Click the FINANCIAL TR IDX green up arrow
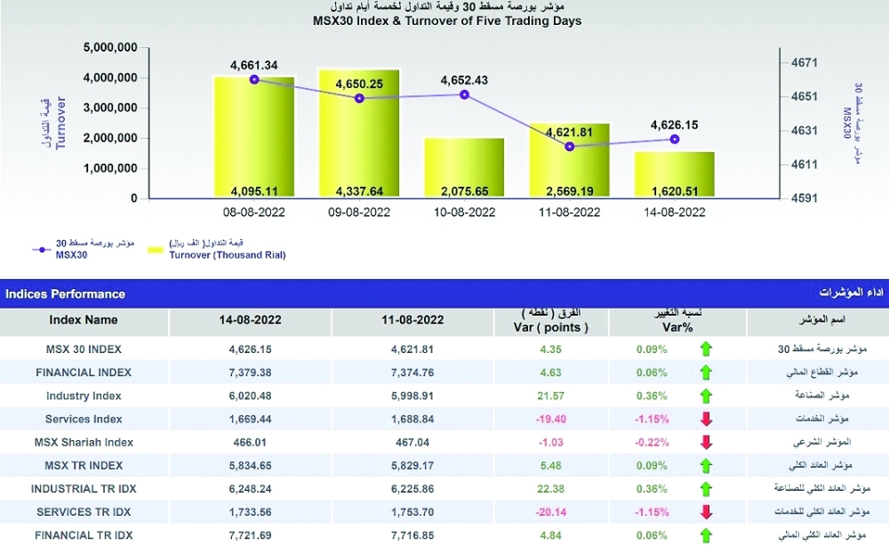Image resolution: width=889 pixels, height=554 pixels. click(x=707, y=535)
